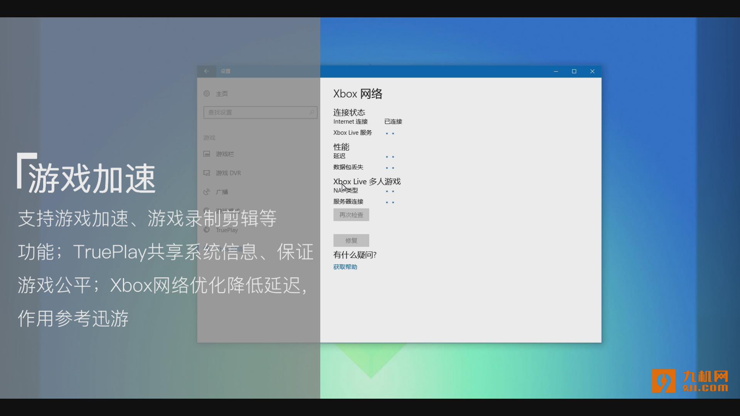Click the gear icon beside 主页
The image size is (740, 416).
(207, 94)
